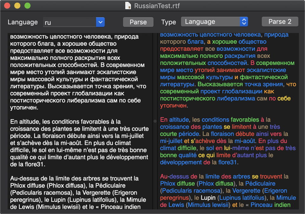Grab the split view divider handle dot
The width and height of the screenshot is (305, 214).
(155, 121)
